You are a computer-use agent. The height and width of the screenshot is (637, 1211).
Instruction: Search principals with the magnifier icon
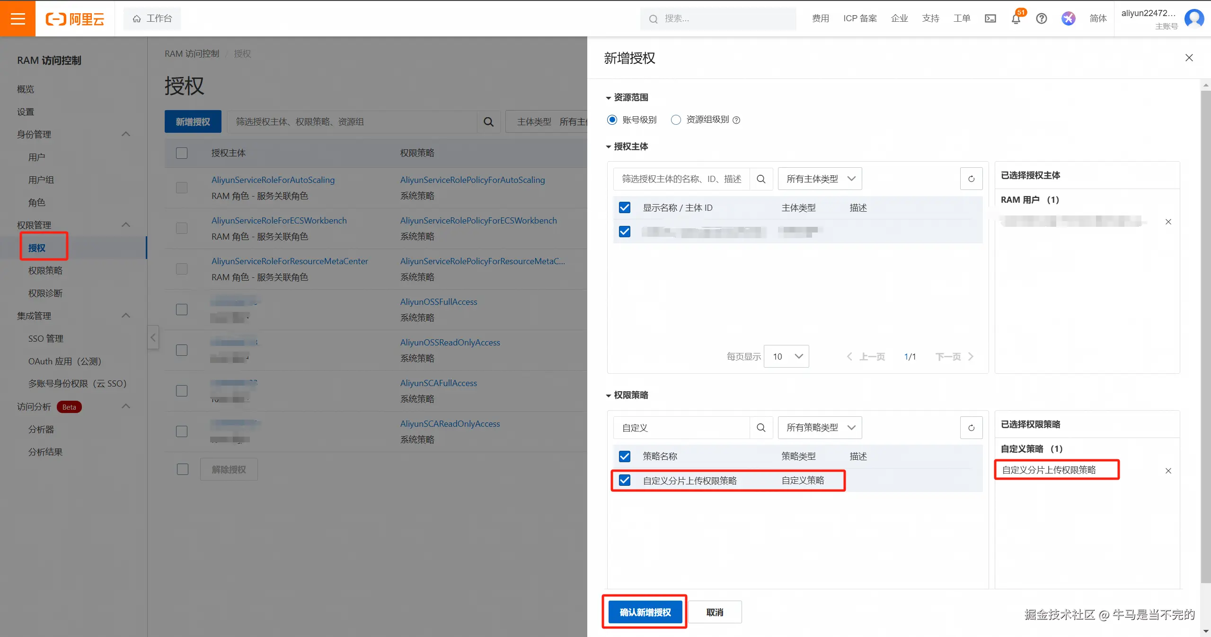[x=761, y=179]
